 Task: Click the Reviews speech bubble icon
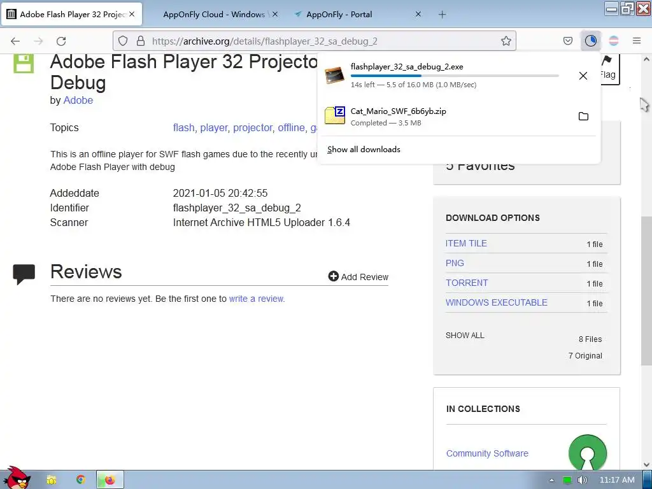[x=24, y=274]
